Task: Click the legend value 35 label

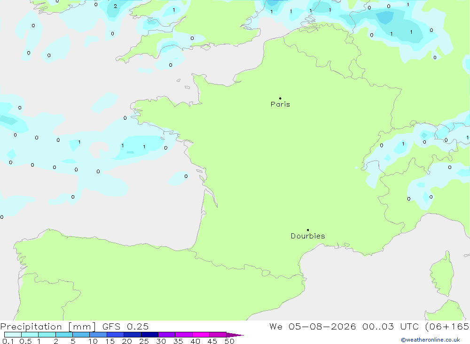Action: [x=178, y=341]
